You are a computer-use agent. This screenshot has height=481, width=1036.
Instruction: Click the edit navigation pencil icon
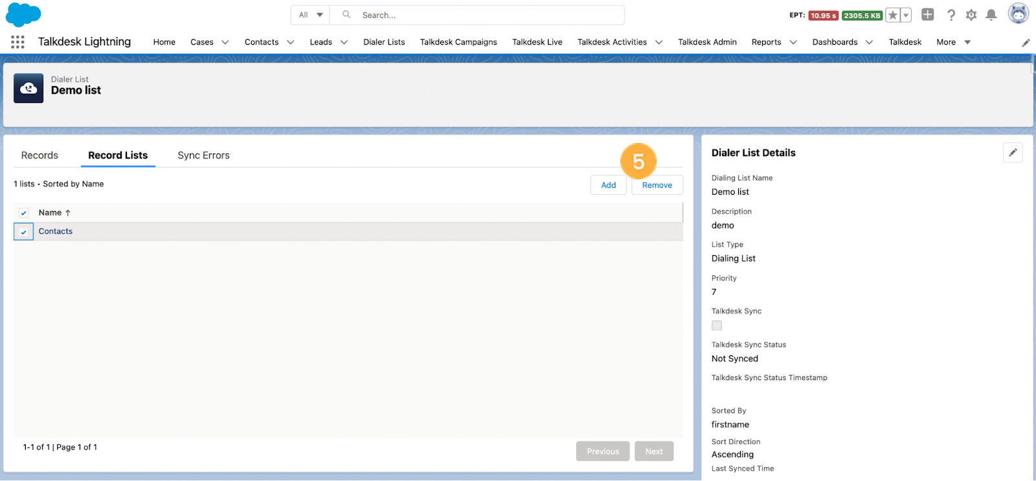1026,43
